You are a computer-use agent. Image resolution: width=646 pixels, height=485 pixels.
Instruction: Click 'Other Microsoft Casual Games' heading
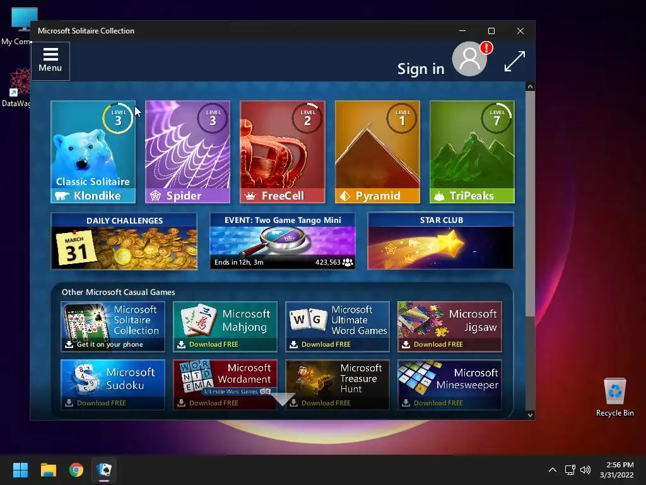pos(118,292)
